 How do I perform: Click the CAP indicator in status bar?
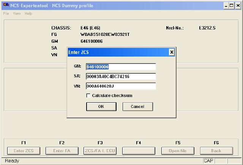(x=208, y=161)
